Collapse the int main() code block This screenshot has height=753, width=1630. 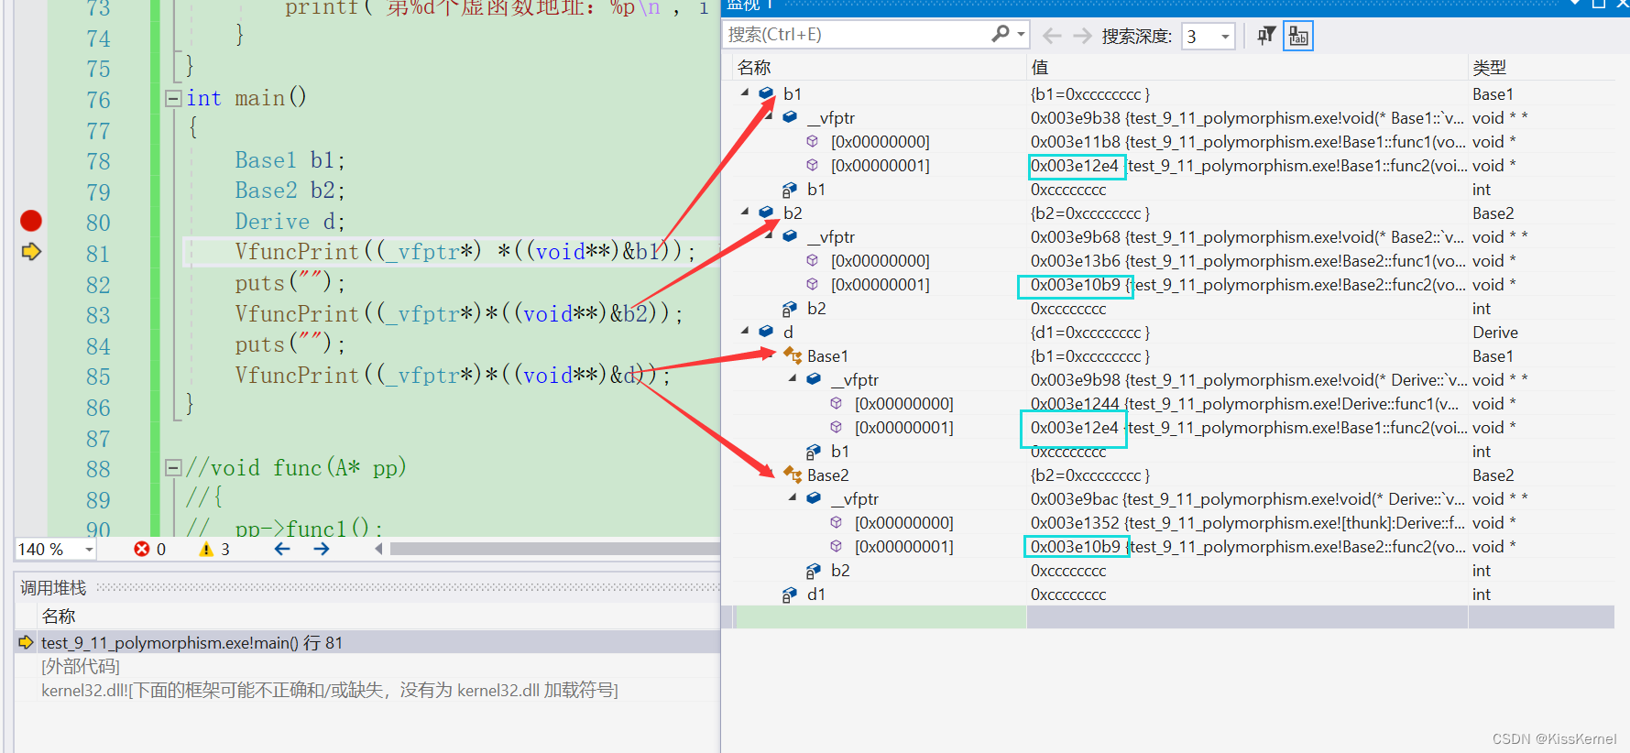point(173,98)
